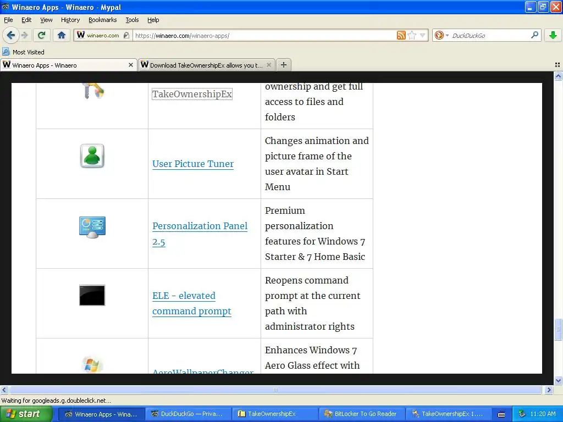Click the Personalization Panel monitor icon
The image size is (563, 422).
pos(92,227)
